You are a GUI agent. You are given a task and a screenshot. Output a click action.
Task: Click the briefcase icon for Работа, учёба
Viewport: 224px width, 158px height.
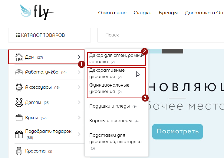[x=19, y=72]
